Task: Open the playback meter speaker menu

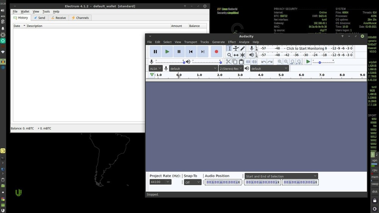Action: [x=252, y=55]
